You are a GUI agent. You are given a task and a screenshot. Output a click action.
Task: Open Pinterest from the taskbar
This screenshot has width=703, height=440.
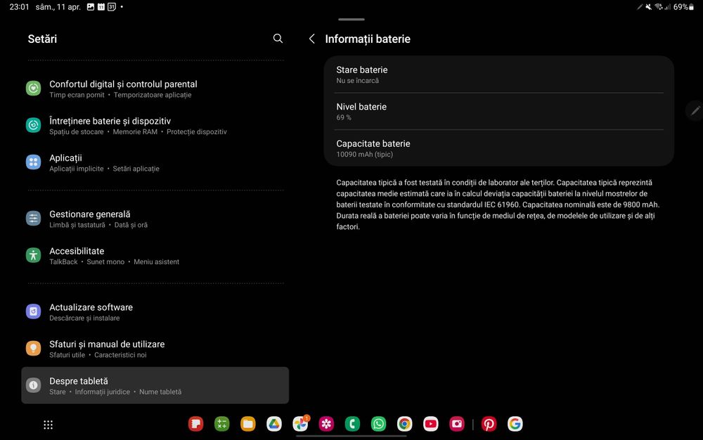pyautogui.click(x=489, y=424)
